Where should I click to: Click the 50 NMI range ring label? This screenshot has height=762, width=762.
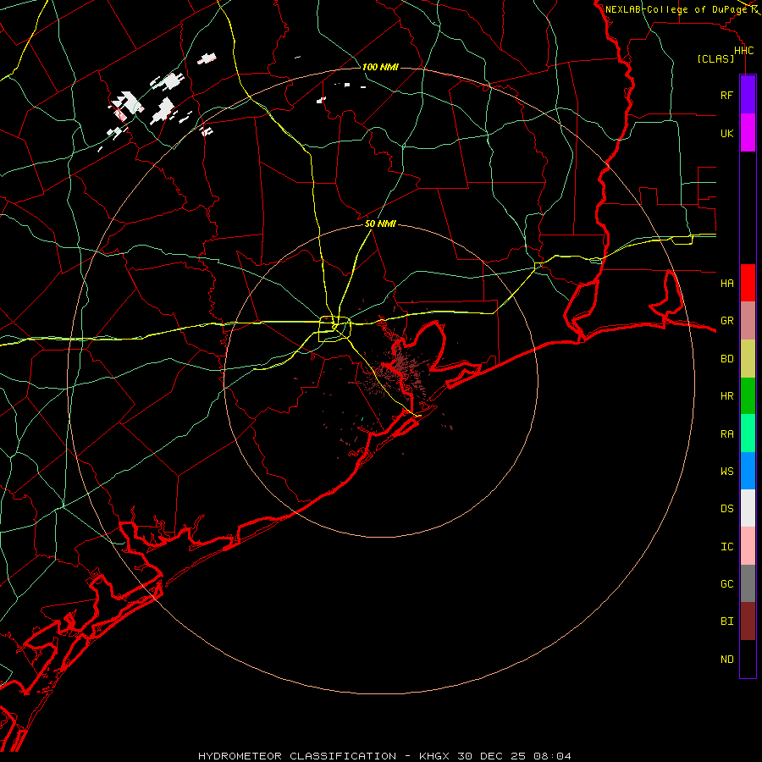tap(380, 224)
